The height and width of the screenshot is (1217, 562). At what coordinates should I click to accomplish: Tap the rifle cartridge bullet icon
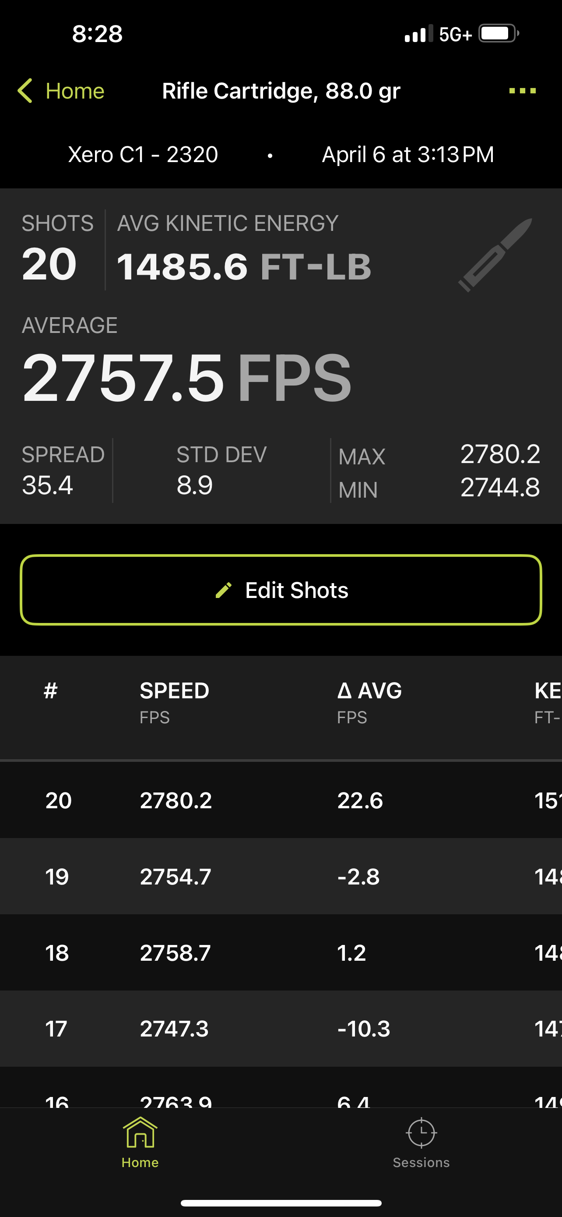[x=495, y=255]
